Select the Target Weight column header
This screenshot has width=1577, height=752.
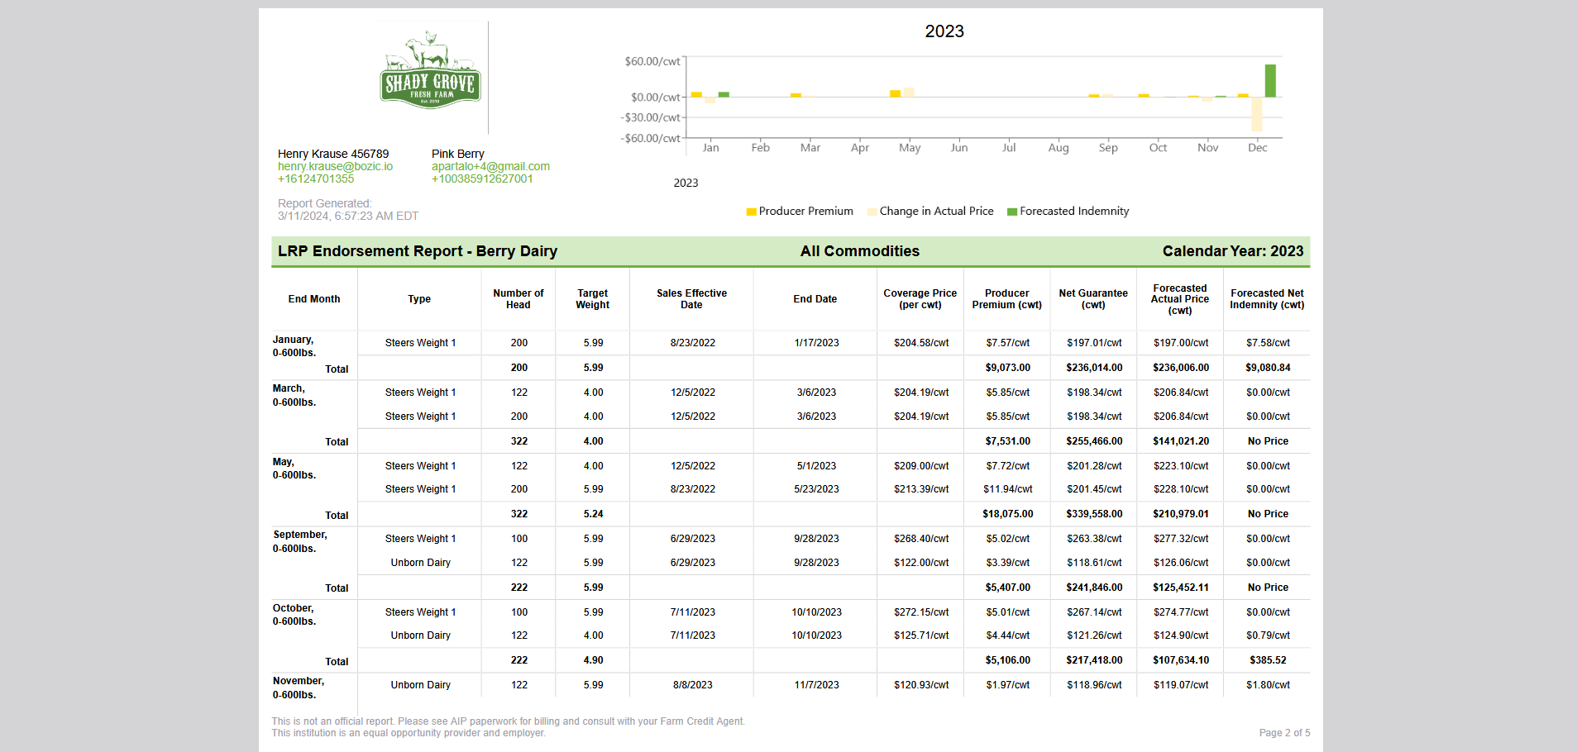(x=592, y=299)
